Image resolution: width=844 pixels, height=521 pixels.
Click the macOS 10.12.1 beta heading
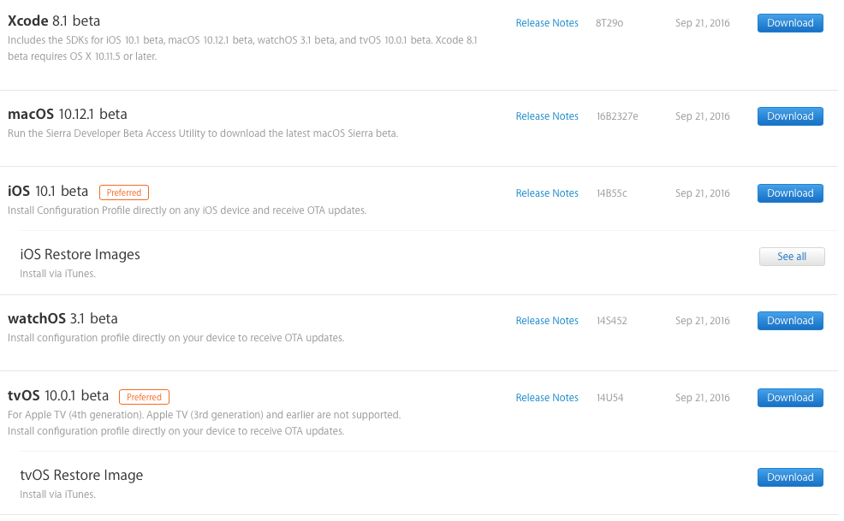(x=68, y=114)
